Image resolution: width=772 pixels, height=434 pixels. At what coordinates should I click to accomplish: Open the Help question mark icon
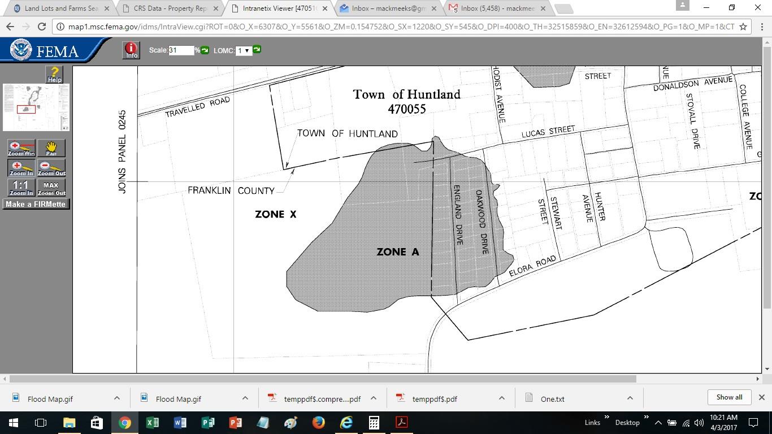tap(54, 74)
